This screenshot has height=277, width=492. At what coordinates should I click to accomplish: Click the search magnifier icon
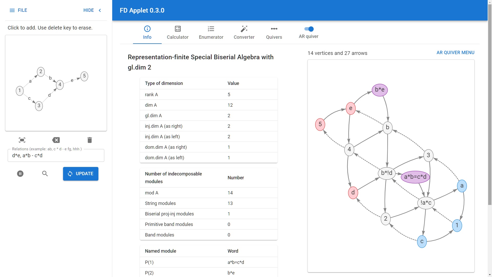45,173
